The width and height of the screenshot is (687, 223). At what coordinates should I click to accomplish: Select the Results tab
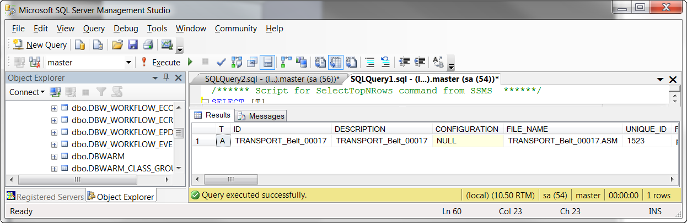click(x=212, y=115)
